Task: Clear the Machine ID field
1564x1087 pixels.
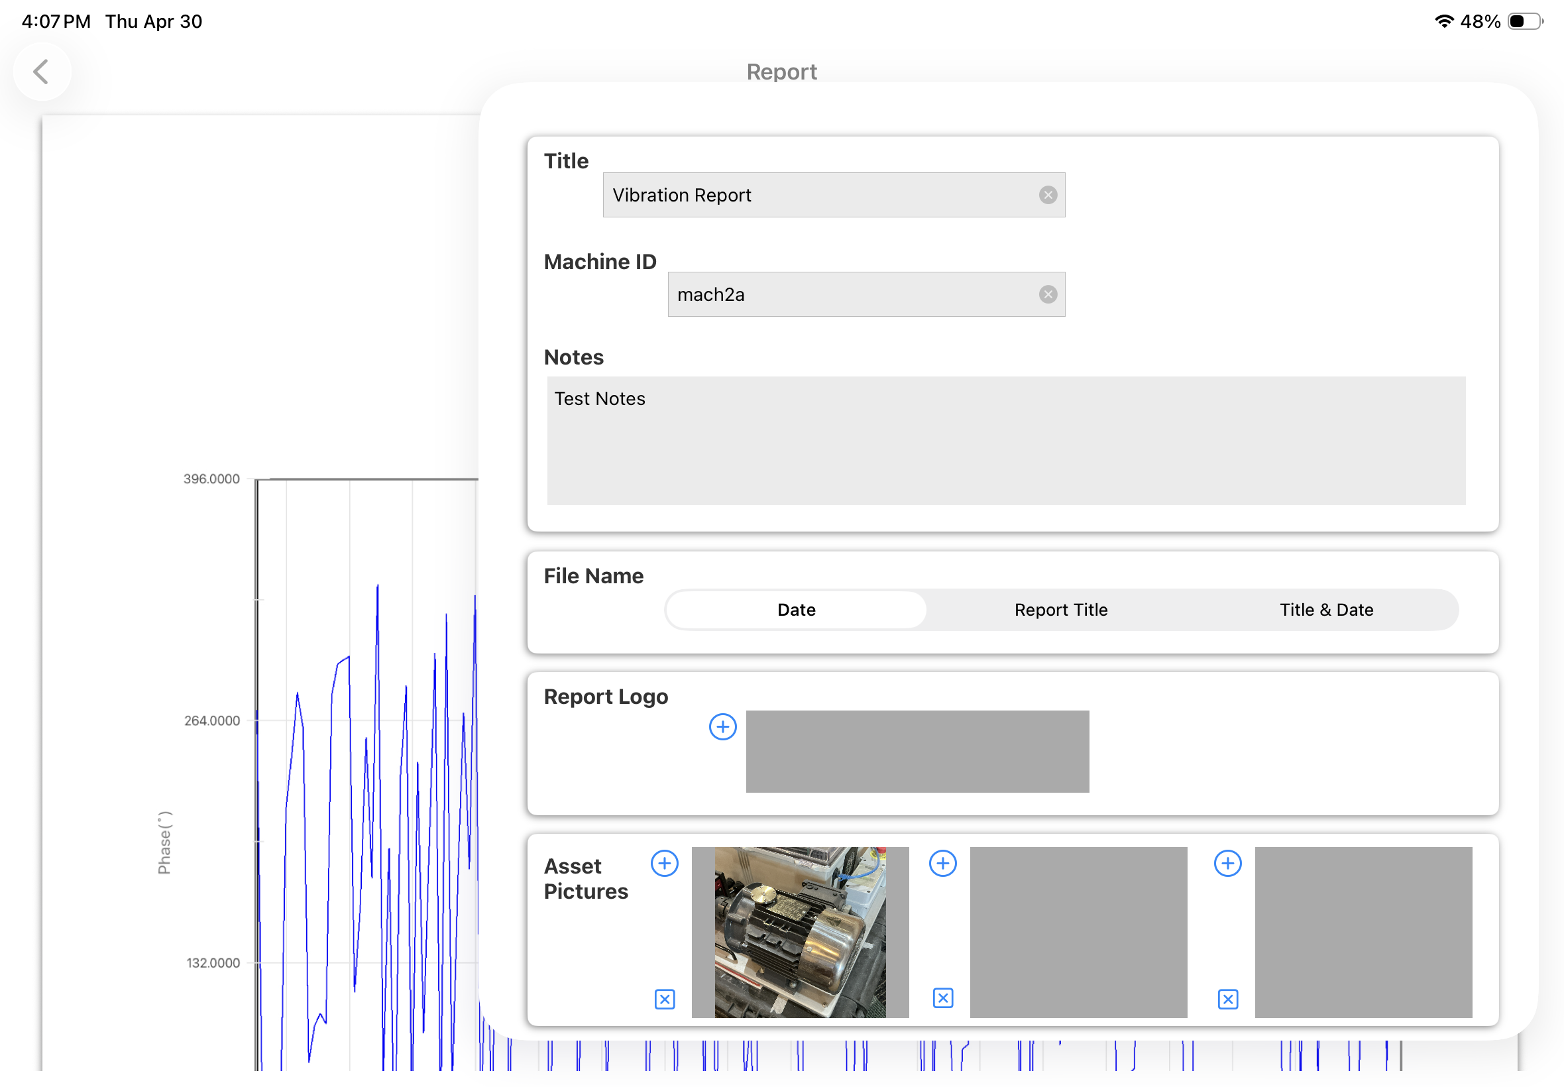Action: (1047, 294)
